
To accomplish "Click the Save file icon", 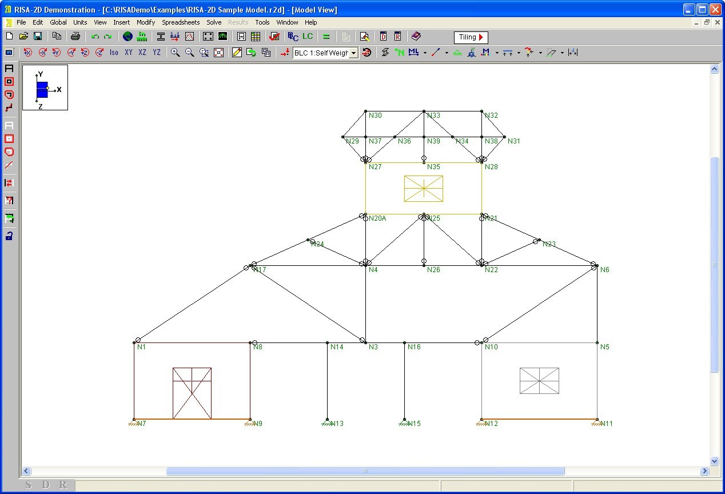I will [x=38, y=37].
